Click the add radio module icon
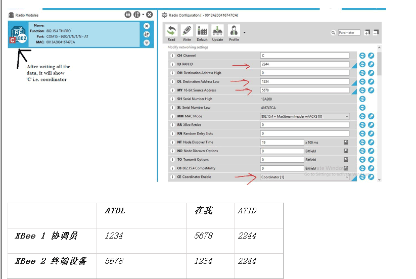The height and width of the screenshot is (279, 416). click(x=128, y=15)
